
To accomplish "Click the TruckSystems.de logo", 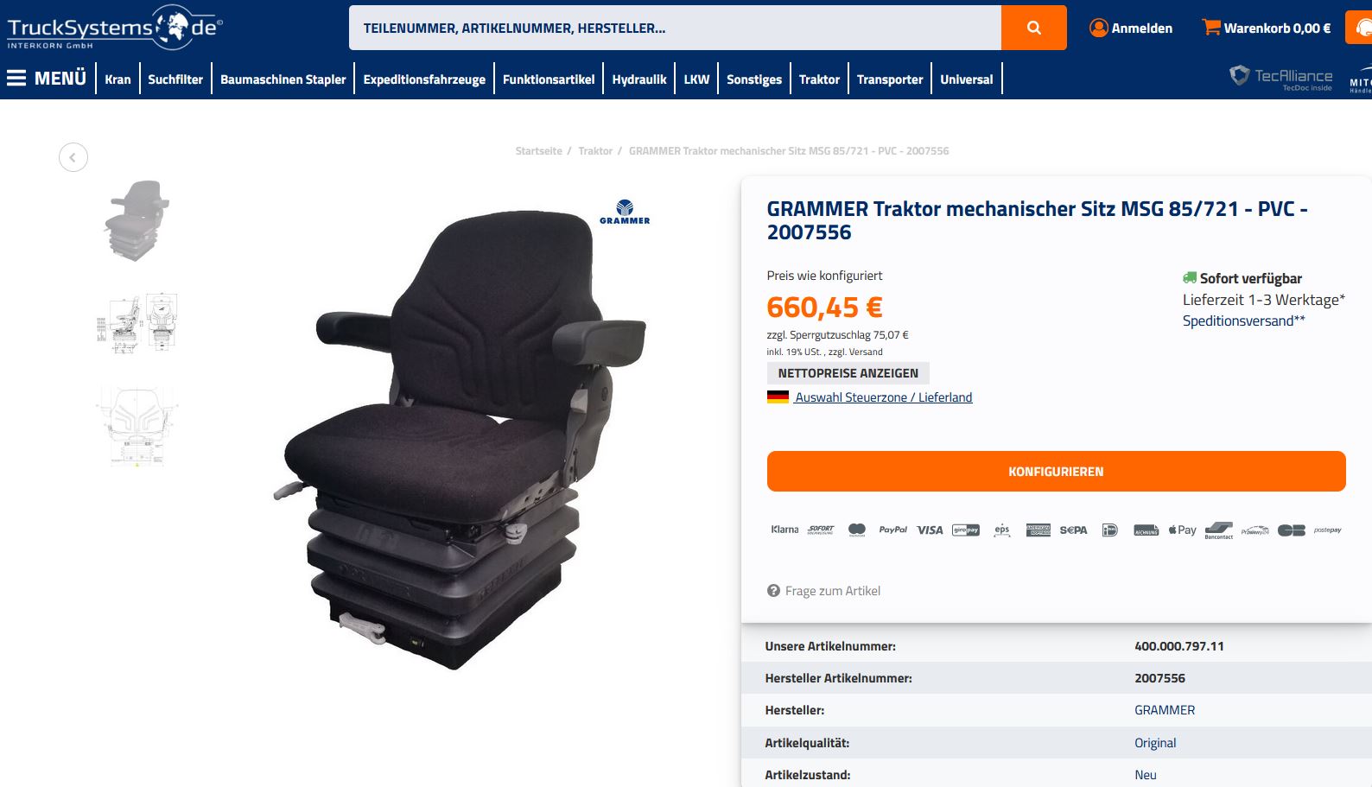I will 114,26.
